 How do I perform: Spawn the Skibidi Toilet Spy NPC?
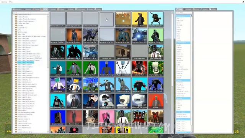click(123, 101)
